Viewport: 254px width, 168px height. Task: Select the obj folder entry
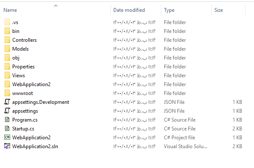click(123, 58)
